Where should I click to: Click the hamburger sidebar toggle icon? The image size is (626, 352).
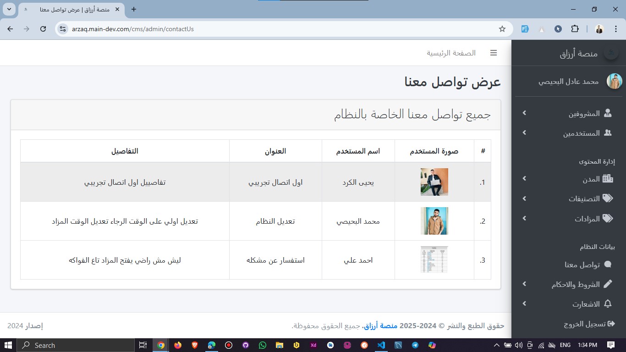(x=494, y=53)
